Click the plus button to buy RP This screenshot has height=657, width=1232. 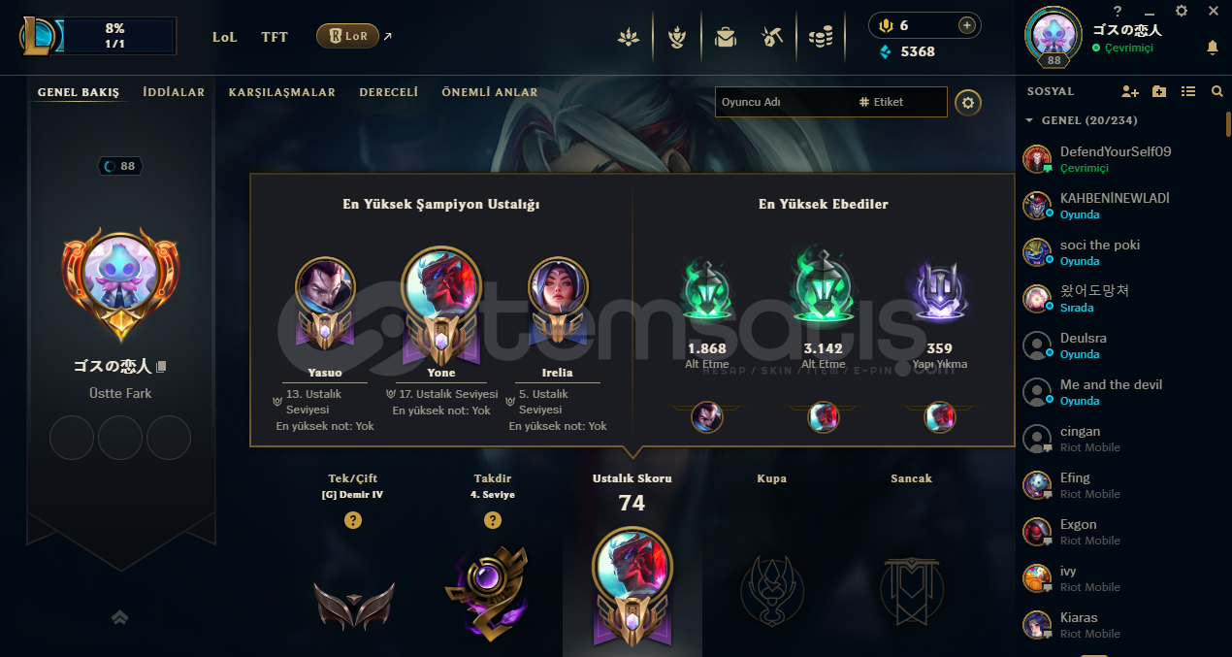[967, 25]
